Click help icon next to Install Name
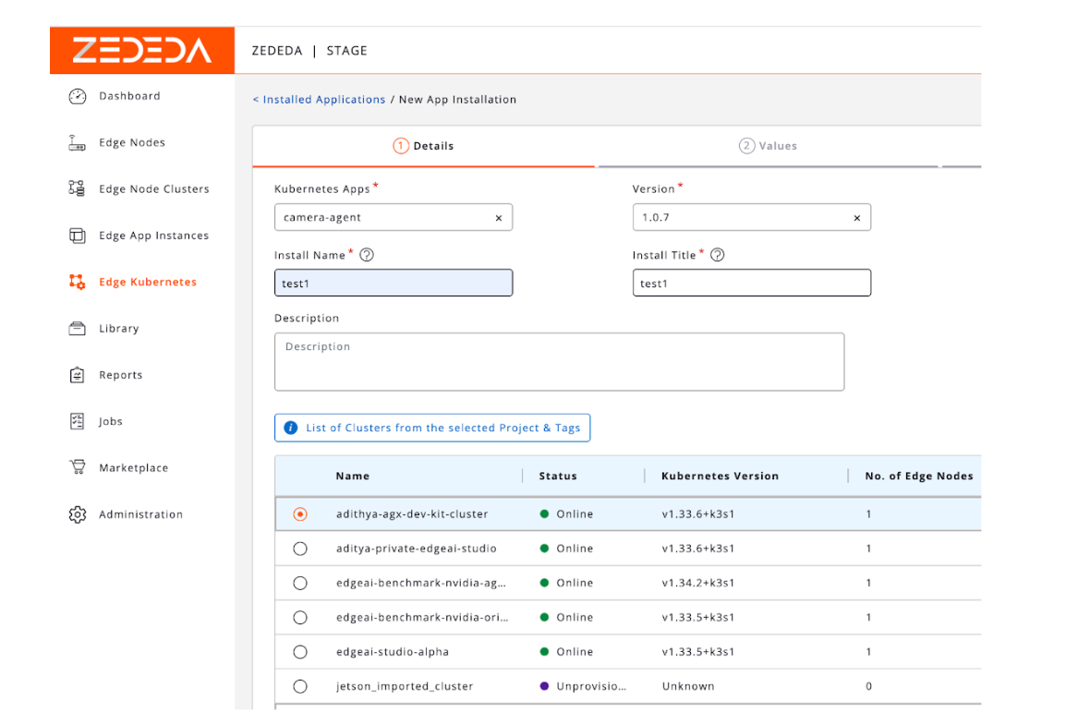Viewport: 1078px width, 724px height. (367, 255)
